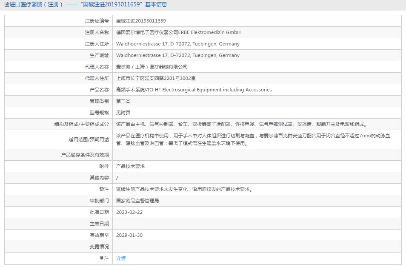Viewport: 406px width, 267px height.
Task: Click the lightbulb icon beside 注
Action: [101, 258]
